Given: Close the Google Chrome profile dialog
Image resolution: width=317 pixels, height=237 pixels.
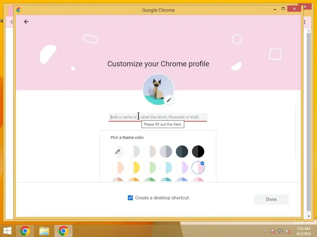Looking at the screenshot, I should pyautogui.click(x=294, y=9).
